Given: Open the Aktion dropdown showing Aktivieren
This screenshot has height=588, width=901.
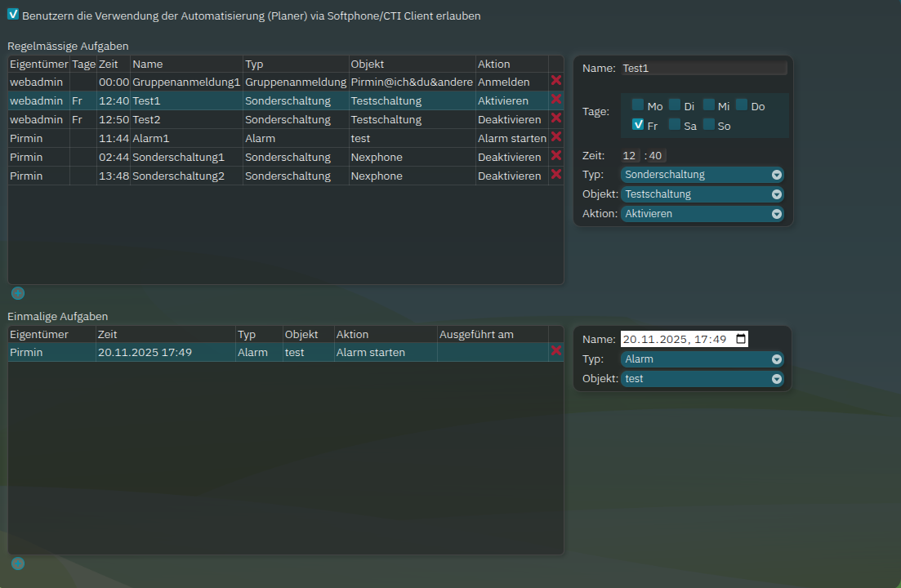Looking at the screenshot, I should click(703, 214).
